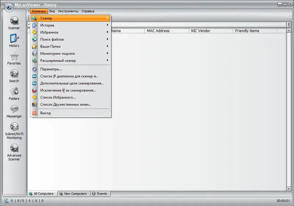Open Messenger speech bubble icon
This screenshot has width=294, height=206.
pos(14,109)
